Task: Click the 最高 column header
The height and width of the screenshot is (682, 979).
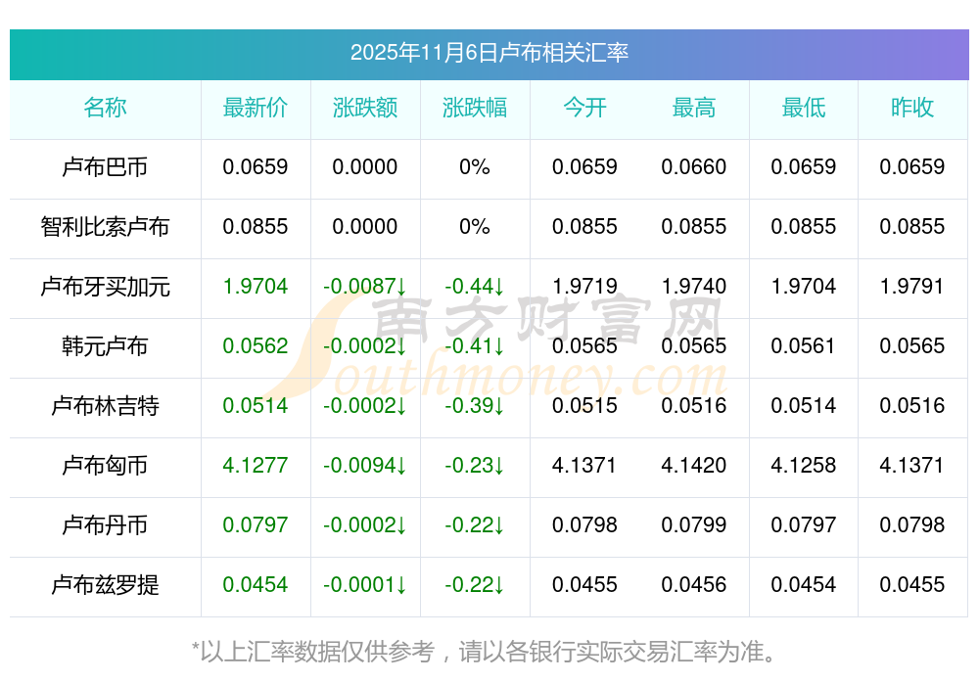Action: point(694,109)
